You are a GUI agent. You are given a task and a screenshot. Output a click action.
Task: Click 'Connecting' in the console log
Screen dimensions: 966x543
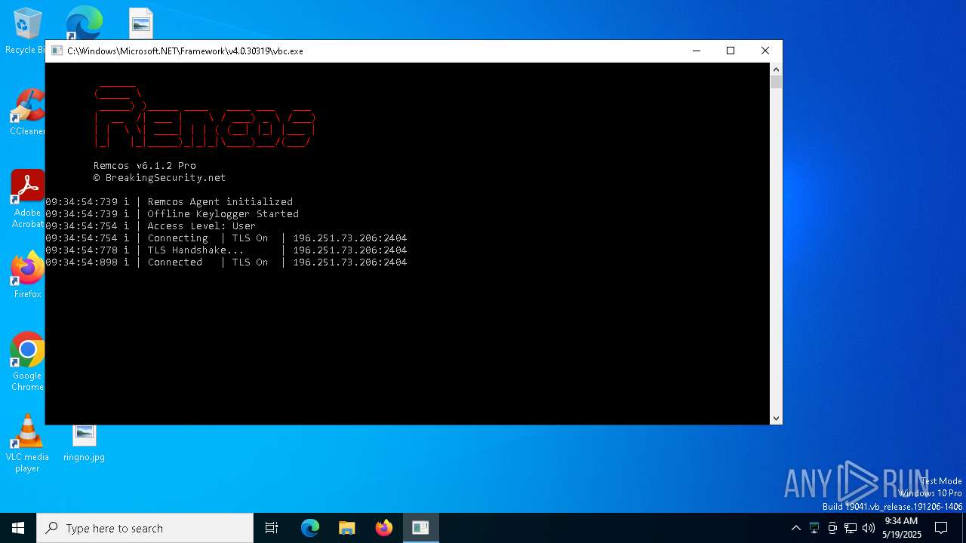click(178, 238)
